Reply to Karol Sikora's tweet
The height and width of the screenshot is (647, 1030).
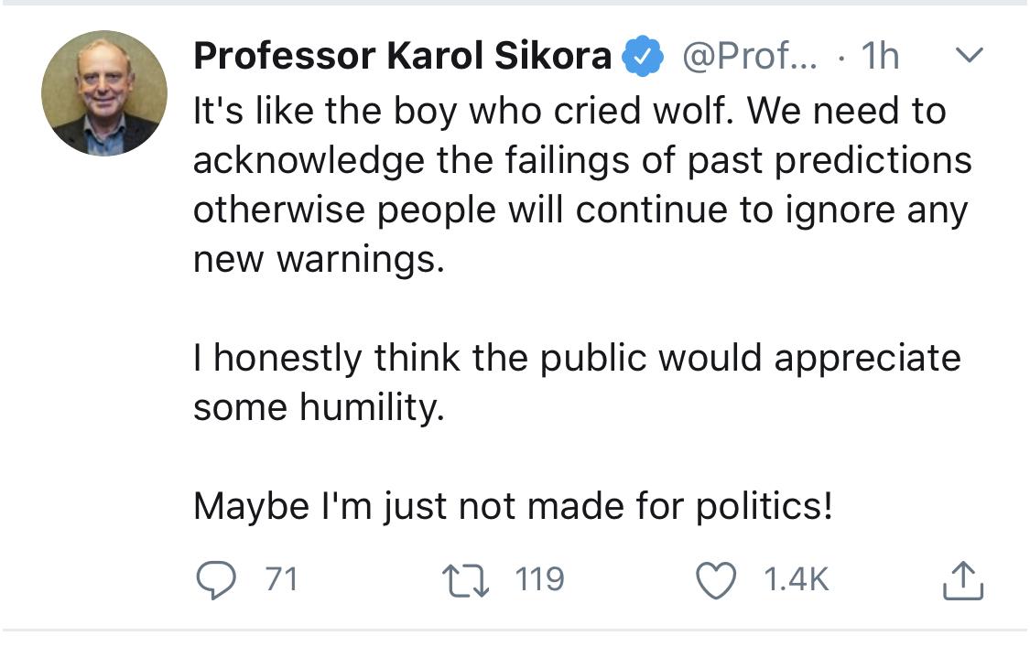(218, 580)
